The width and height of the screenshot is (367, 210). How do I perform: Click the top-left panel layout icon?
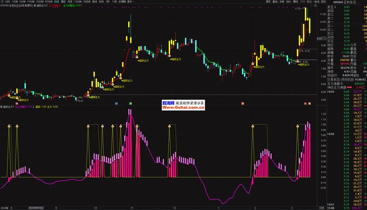click(2, 2)
